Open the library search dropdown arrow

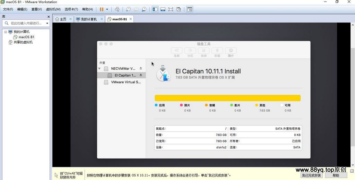point(47,23)
